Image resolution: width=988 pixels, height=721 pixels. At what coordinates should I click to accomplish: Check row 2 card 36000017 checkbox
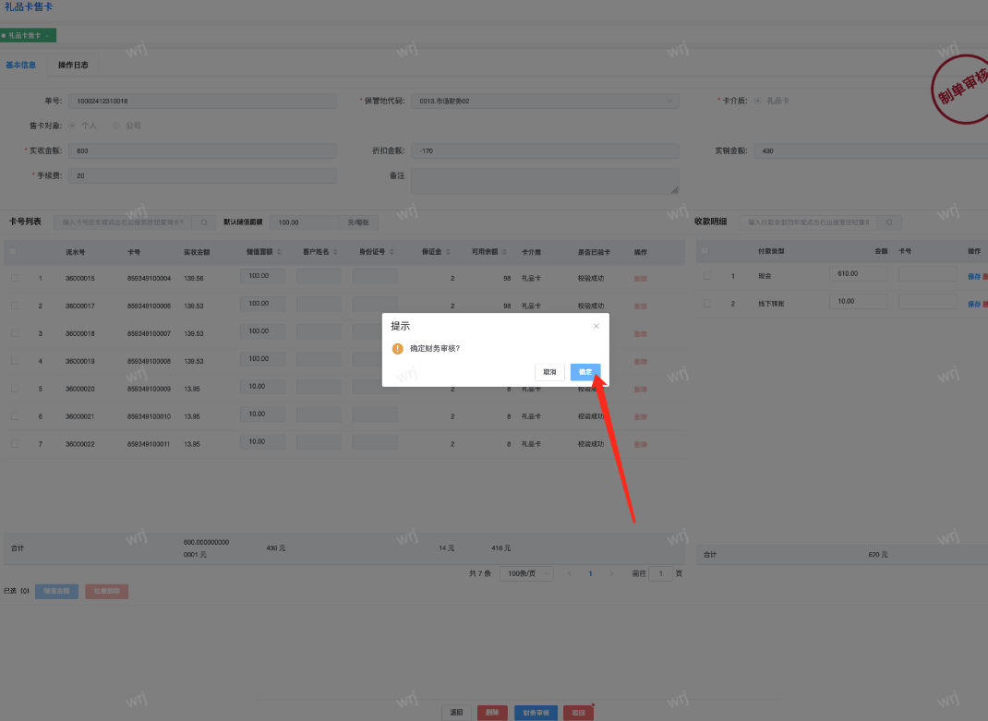click(15, 306)
